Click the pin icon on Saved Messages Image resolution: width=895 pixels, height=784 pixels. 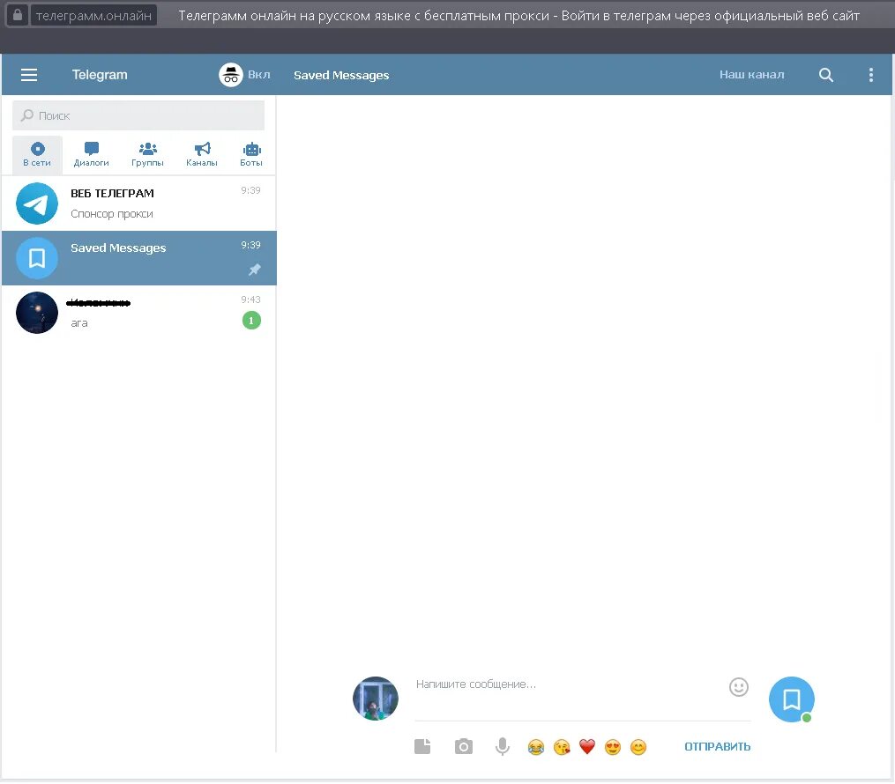click(x=255, y=270)
